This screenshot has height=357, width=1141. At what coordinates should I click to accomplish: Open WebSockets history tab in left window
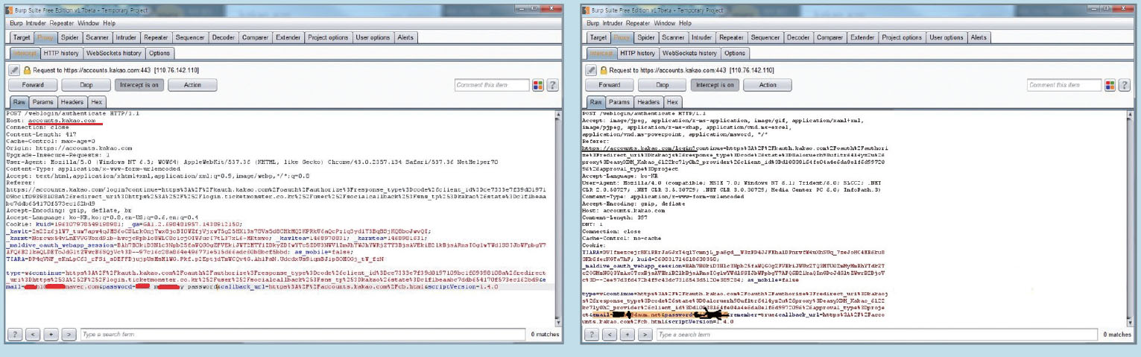(x=113, y=53)
